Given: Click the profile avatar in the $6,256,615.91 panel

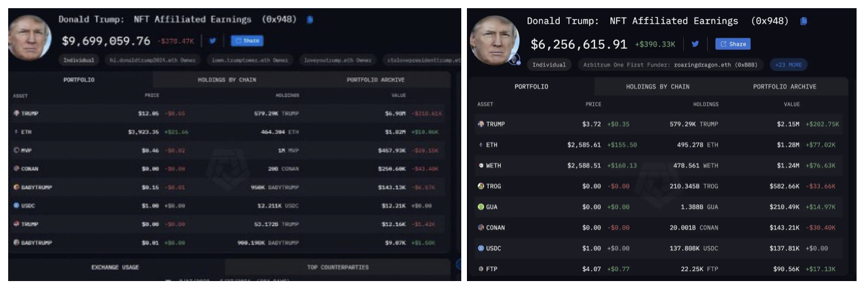Looking at the screenshot, I should click(x=494, y=40).
